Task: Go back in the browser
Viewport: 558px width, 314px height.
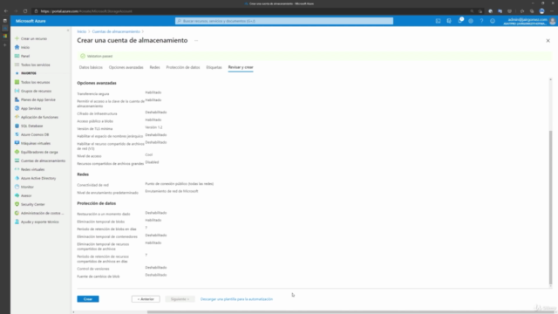Action: [6, 11]
